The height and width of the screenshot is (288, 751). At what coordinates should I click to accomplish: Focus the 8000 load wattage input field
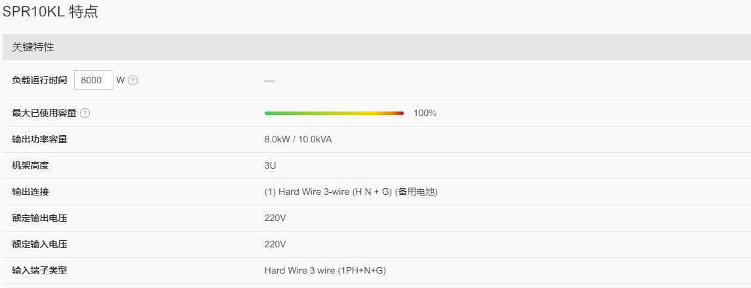pyautogui.click(x=94, y=80)
